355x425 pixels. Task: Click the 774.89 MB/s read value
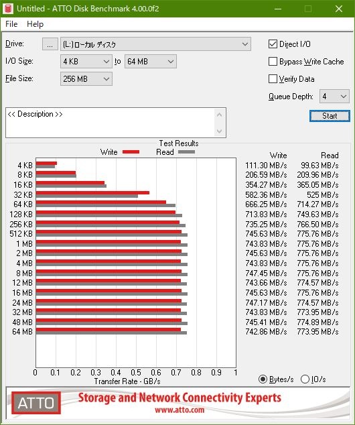coord(317,322)
